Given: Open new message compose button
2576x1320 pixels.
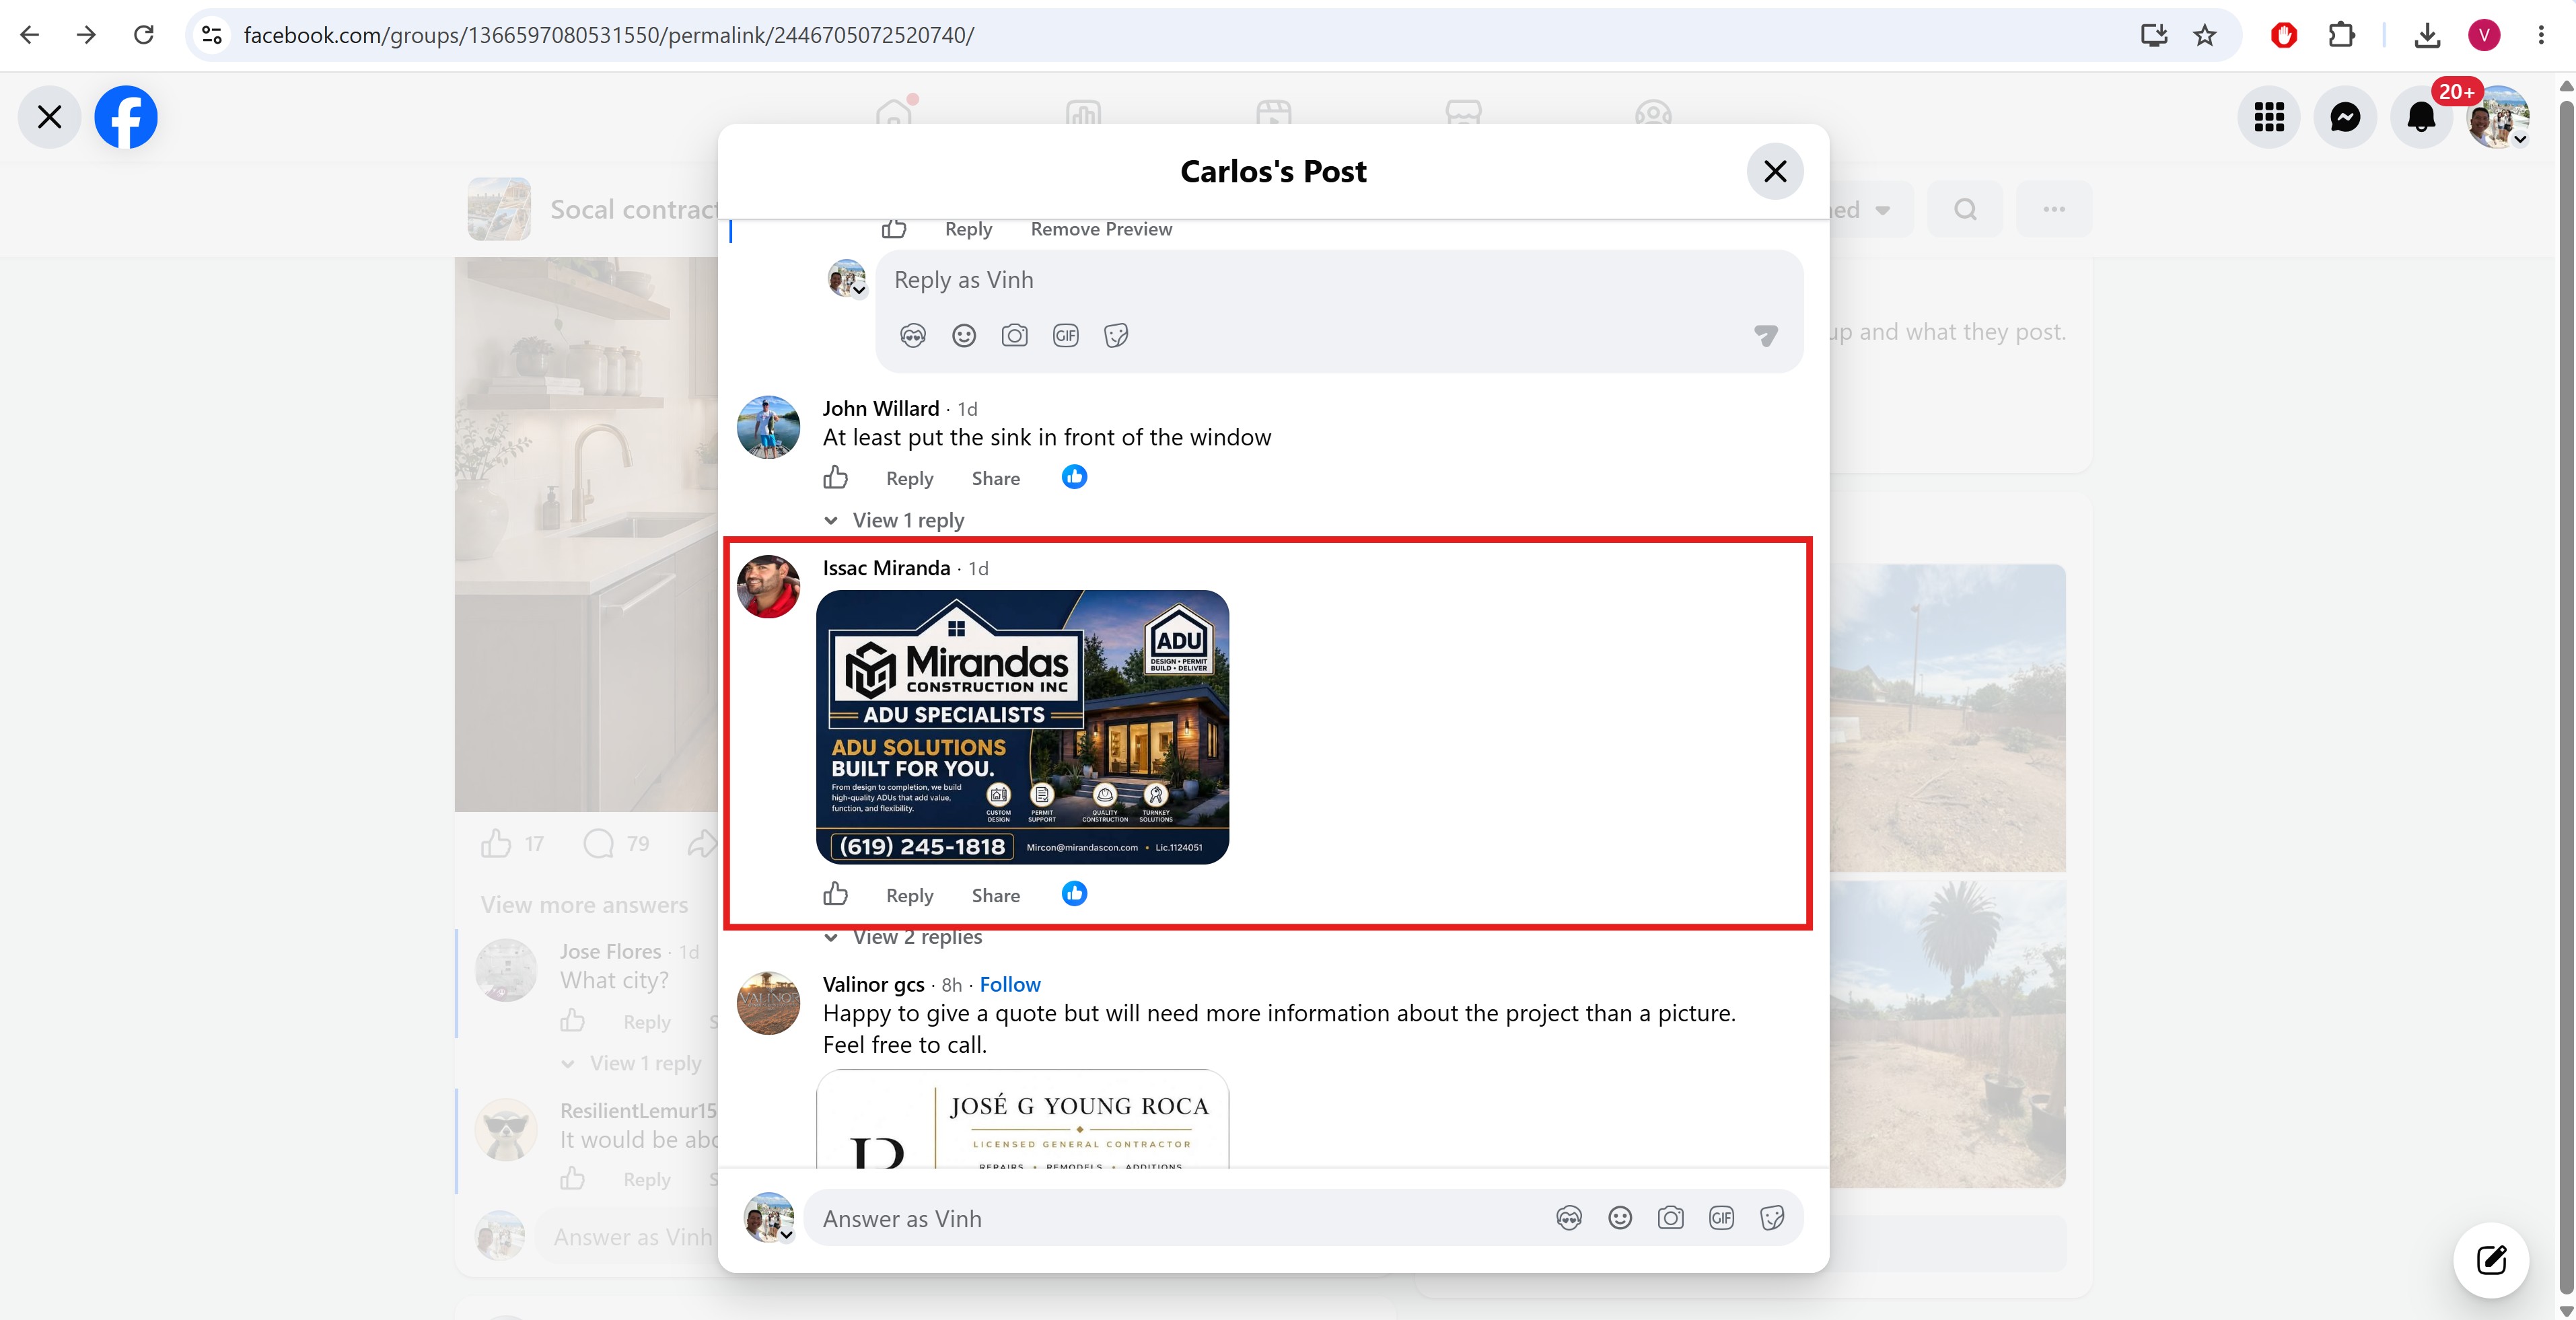Looking at the screenshot, I should click(2491, 1260).
